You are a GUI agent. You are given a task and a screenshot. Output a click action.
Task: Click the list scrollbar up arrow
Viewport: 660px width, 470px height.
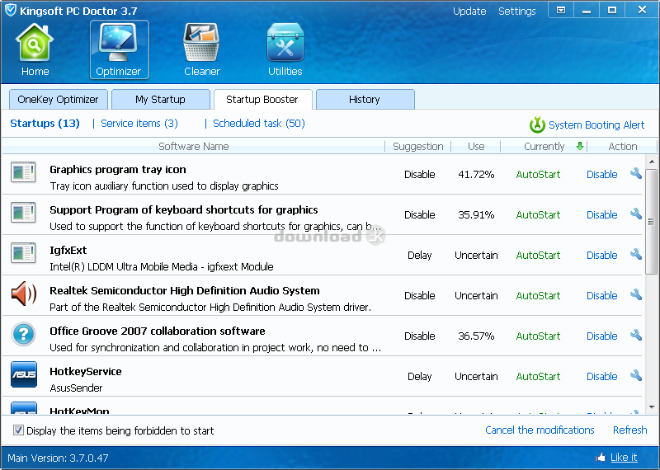coord(651,162)
